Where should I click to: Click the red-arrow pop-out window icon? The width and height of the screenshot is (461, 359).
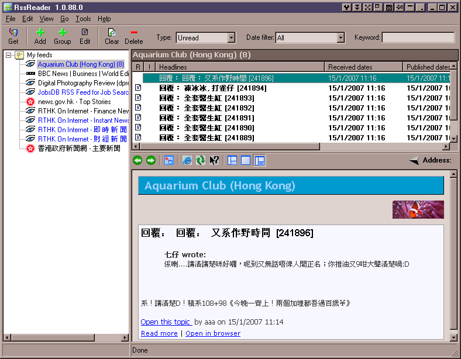169,160
